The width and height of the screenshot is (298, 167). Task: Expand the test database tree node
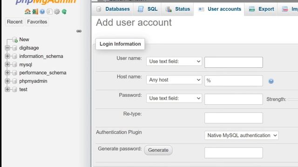(7, 90)
